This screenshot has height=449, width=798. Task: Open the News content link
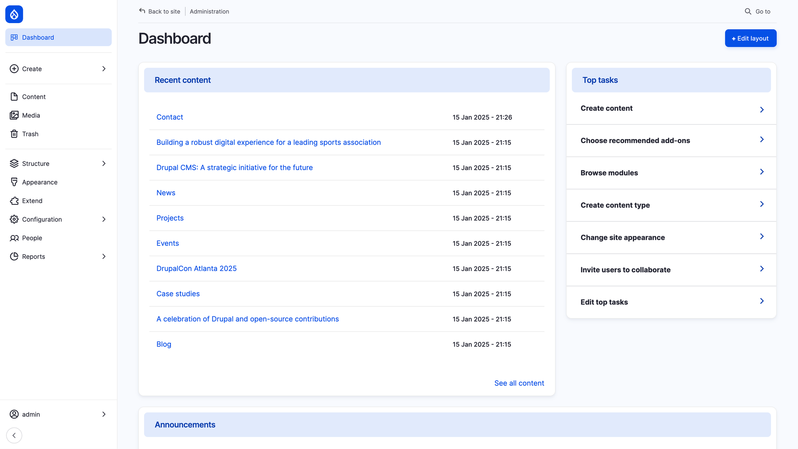pos(166,193)
